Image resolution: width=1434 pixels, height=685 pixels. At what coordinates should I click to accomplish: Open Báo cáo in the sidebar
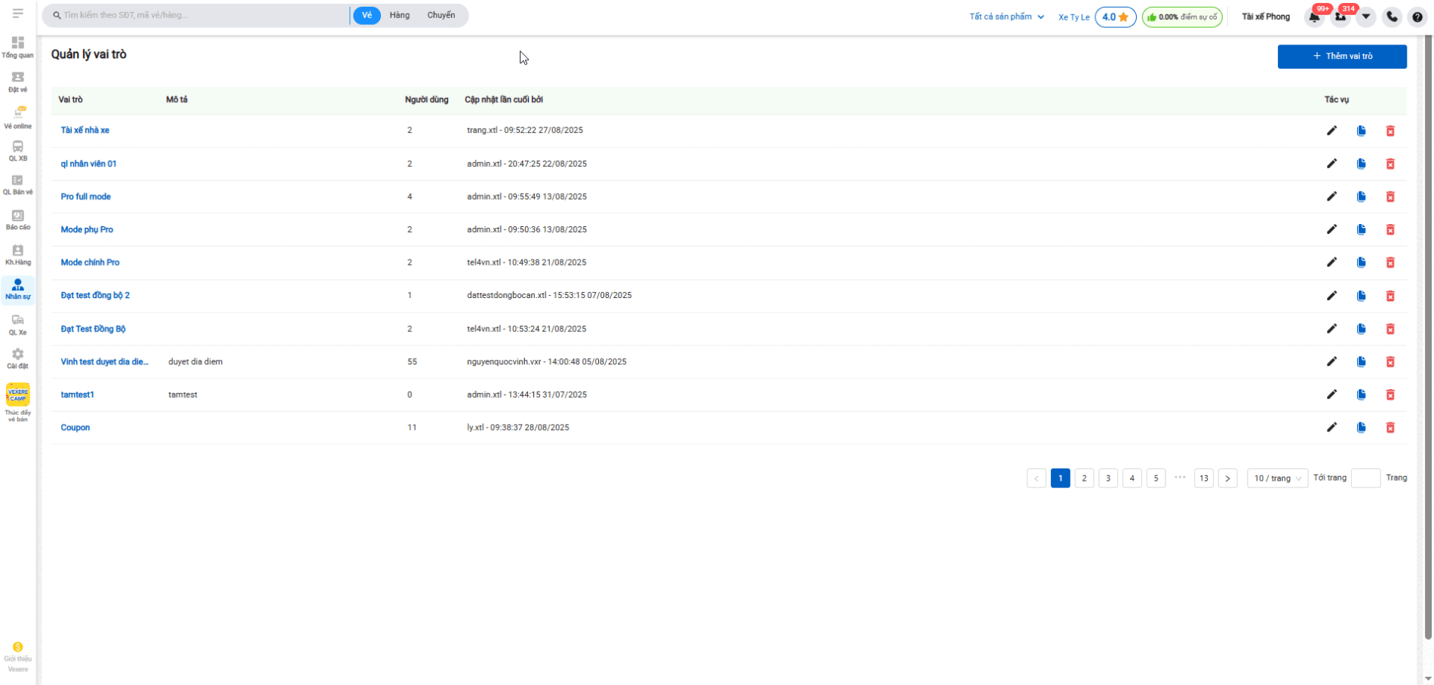tap(17, 220)
